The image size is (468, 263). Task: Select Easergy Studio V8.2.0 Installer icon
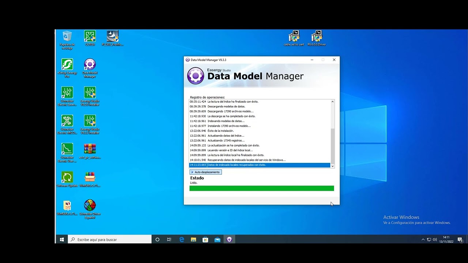tap(90, 96)
